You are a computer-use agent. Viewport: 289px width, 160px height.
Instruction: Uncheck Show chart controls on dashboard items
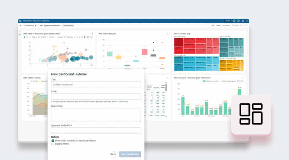53,141
